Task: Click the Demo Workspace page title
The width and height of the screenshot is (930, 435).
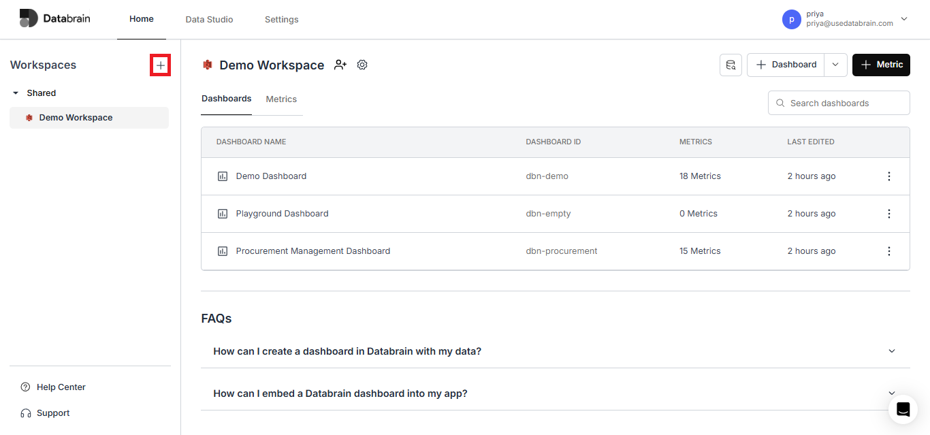Action: pyautogui.click(x=272, y=65)
